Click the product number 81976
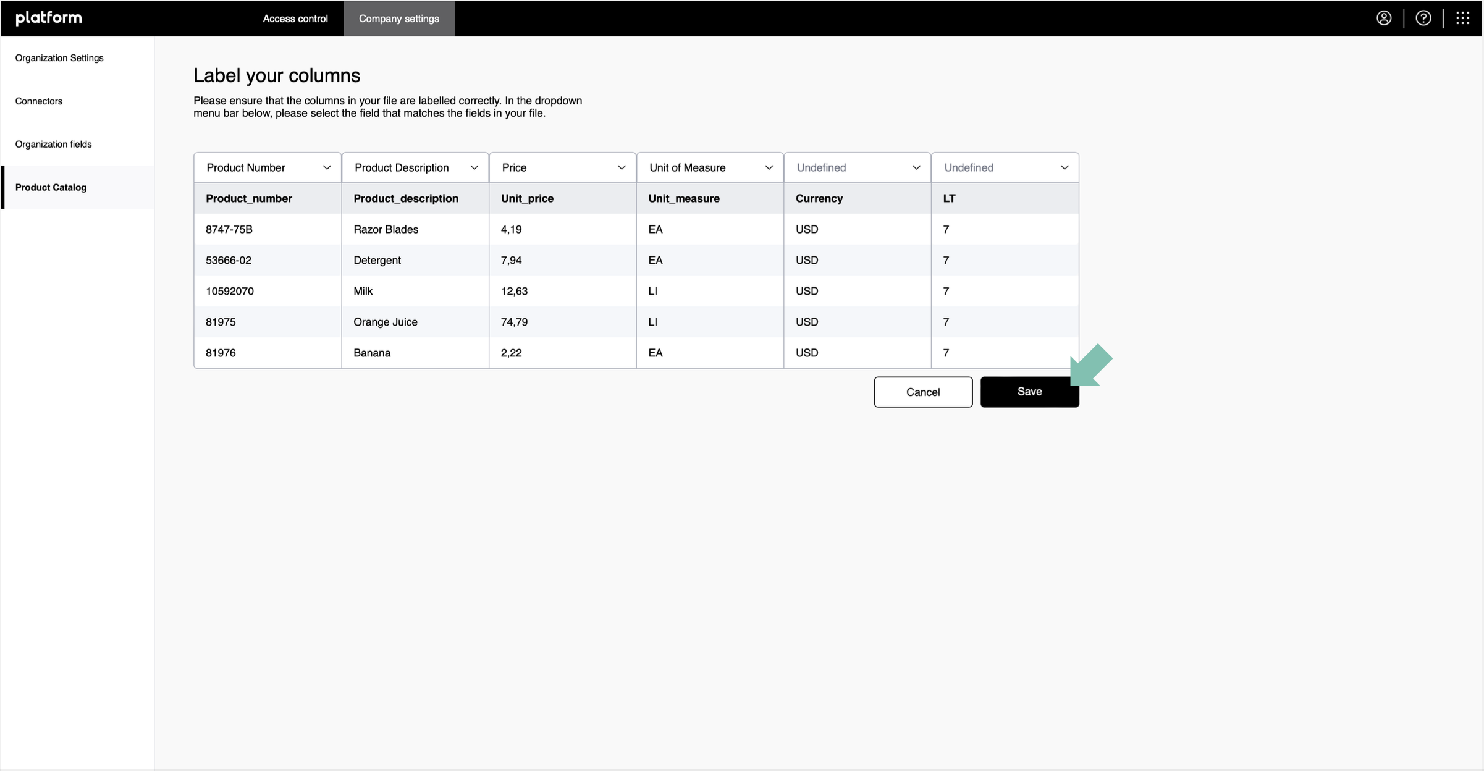This screenshot has width=1484, height=771. (221, 353)
